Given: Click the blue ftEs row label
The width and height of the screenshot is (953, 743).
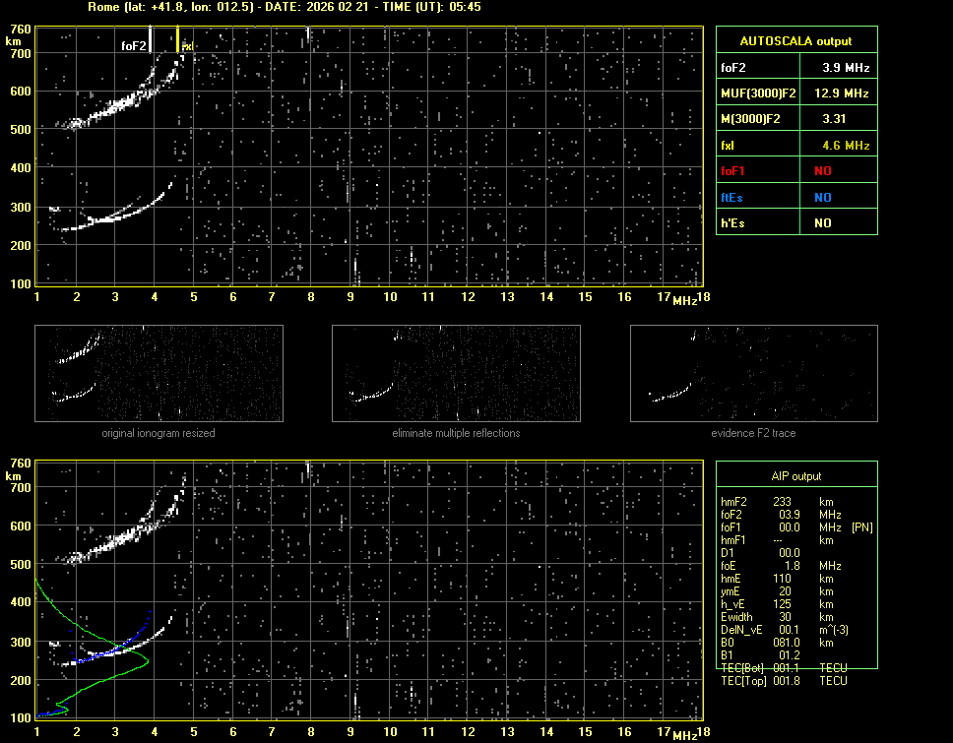Looking at the screenshot, I should click(732, 197).
